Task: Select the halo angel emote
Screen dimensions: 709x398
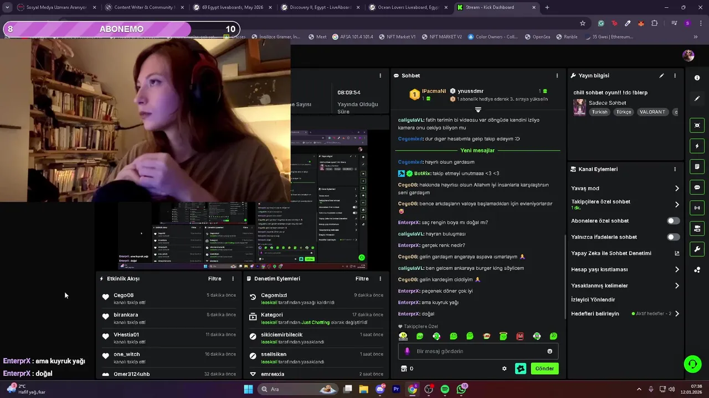Action: 504,336
